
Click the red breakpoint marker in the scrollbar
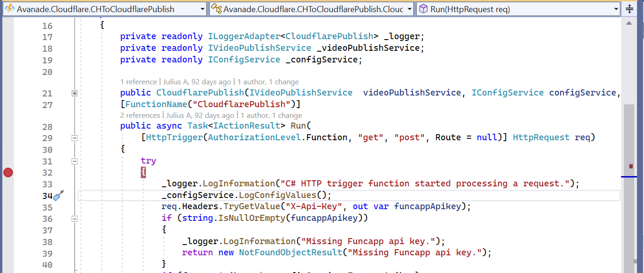(631, 166)
